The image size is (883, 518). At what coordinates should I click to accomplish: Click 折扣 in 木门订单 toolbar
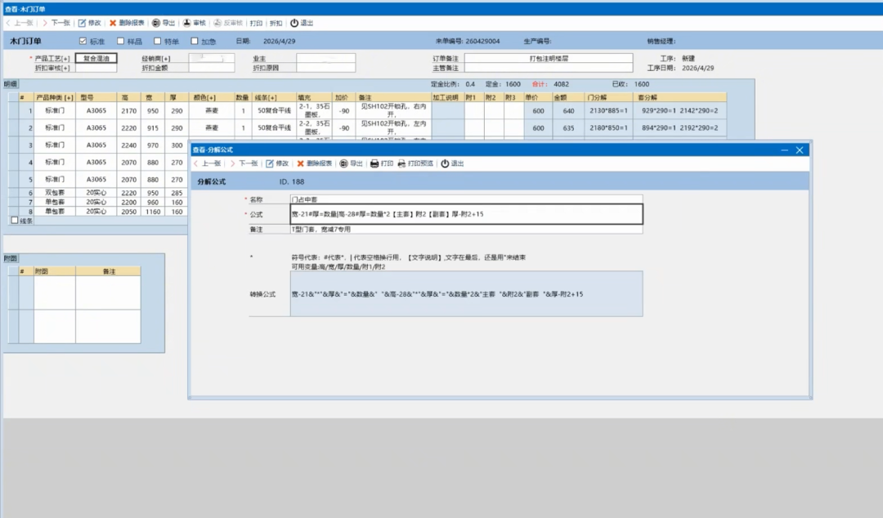click(x=276, y=23)
